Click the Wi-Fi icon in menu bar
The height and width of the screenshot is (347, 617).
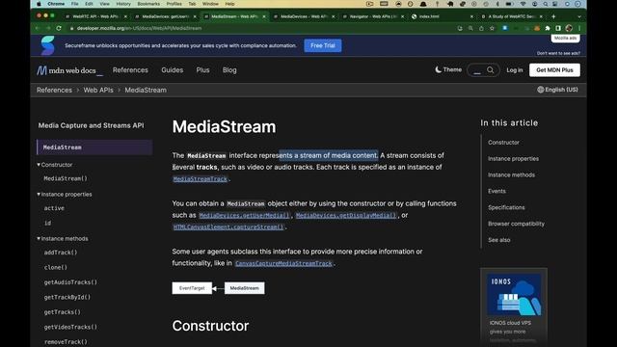pyautogui.click(x=523, y=4)
